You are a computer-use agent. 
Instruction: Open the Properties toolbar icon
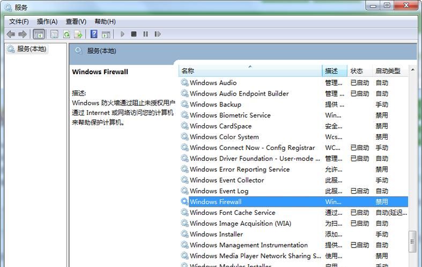(x=54, y=34)
